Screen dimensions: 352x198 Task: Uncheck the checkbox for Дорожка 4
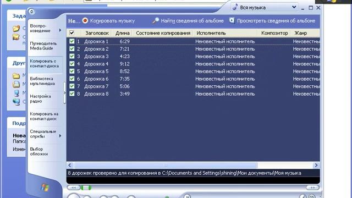(x=72, y=64)
